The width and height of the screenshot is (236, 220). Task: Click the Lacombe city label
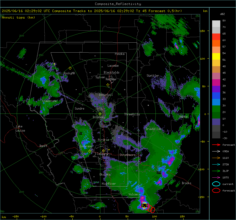pyautogui.click(x=113, y=66)
